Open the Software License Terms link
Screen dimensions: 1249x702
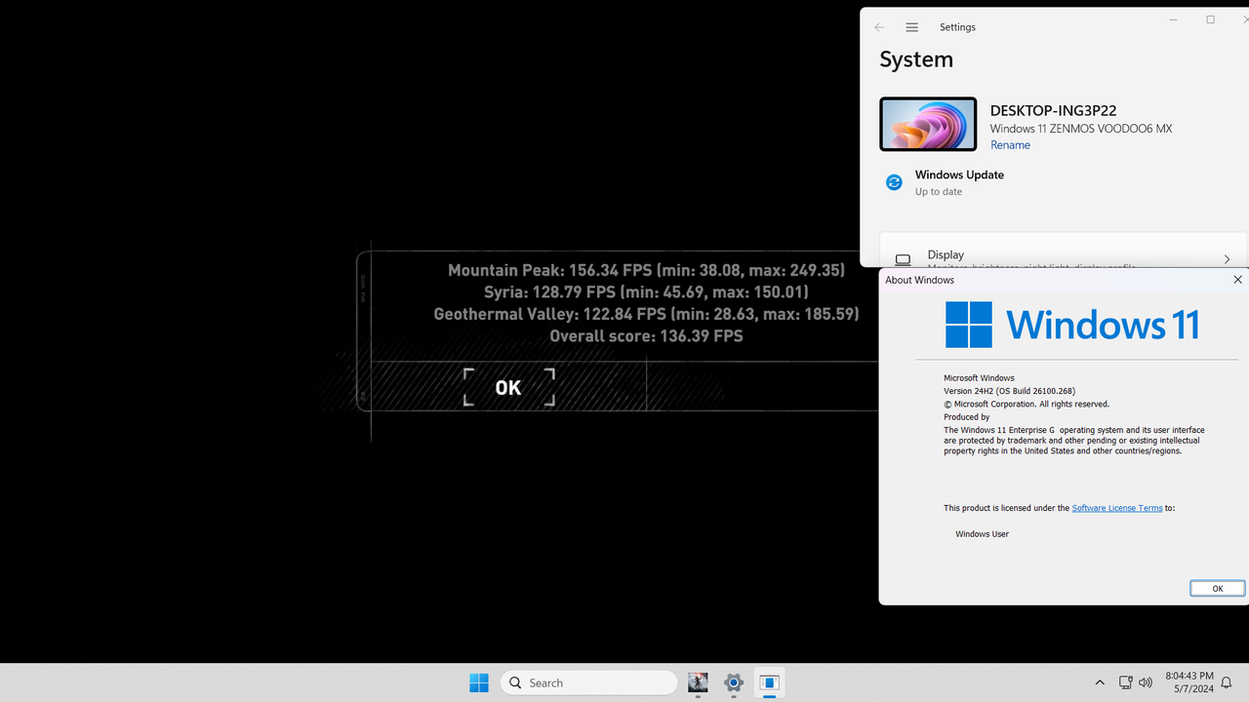[x=1117, y=508]
